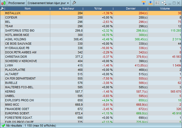
Task: Select the UNIBEL row
Action: (91, 96)
